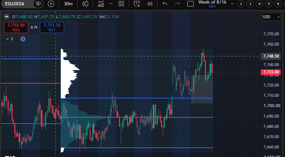Viewport: 285px width, 157px height.
Task: Click the circled N button
Action: tap(259, 4)
